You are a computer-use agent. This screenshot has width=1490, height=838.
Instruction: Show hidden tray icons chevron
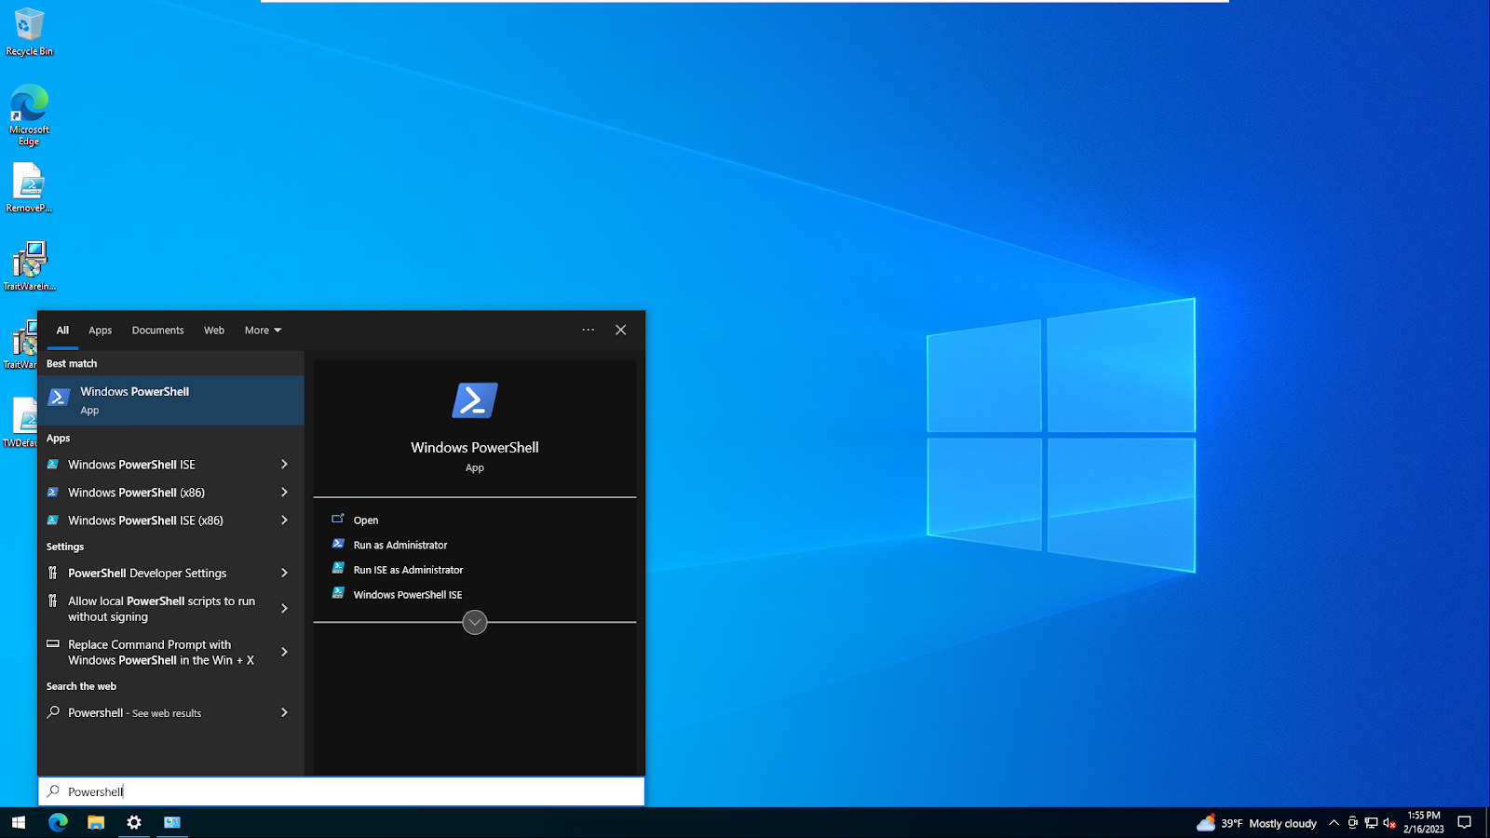[1334, 823]
